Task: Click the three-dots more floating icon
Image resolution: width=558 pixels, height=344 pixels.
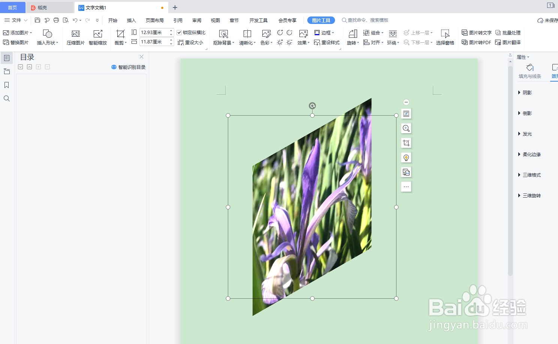Action: 406,187
